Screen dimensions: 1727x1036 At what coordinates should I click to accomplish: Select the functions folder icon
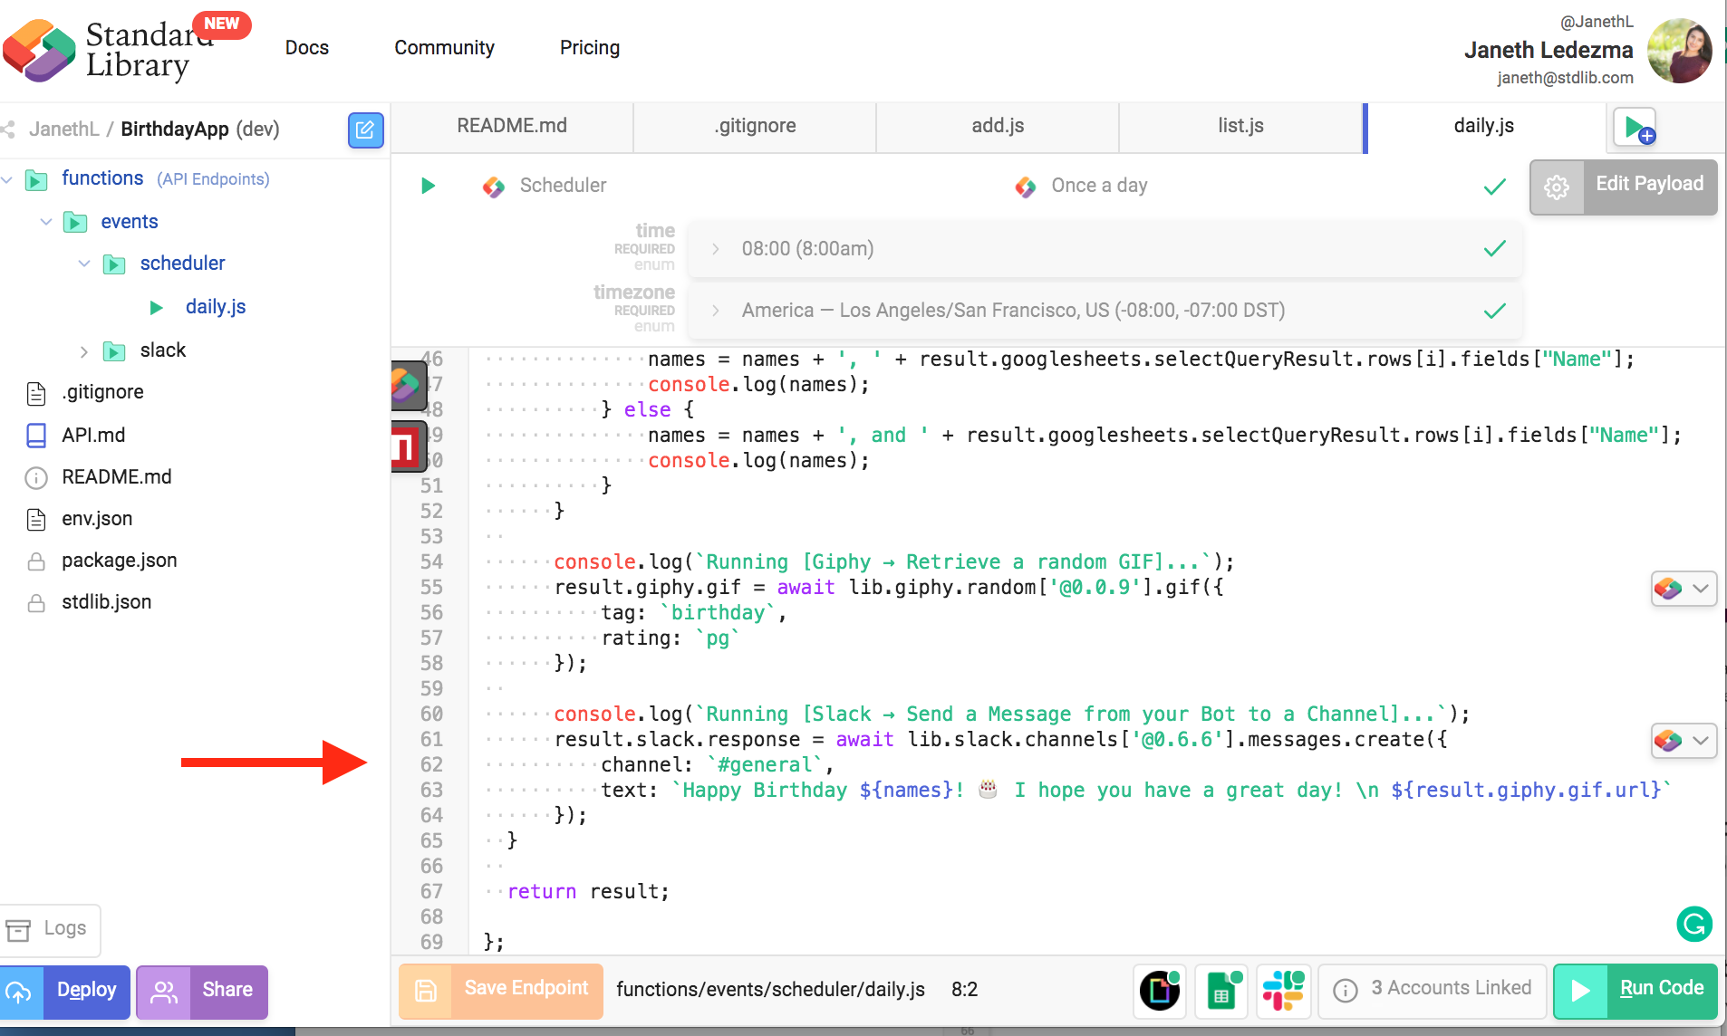(36, 179)
